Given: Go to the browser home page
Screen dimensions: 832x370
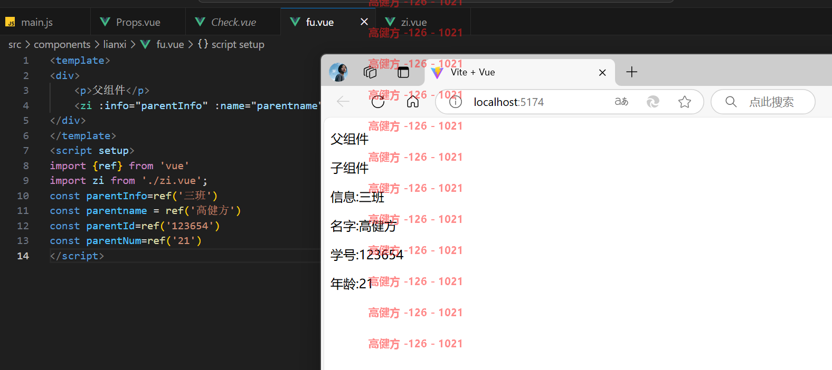Looking at the screenshot, I should click(x=413, y=101).
